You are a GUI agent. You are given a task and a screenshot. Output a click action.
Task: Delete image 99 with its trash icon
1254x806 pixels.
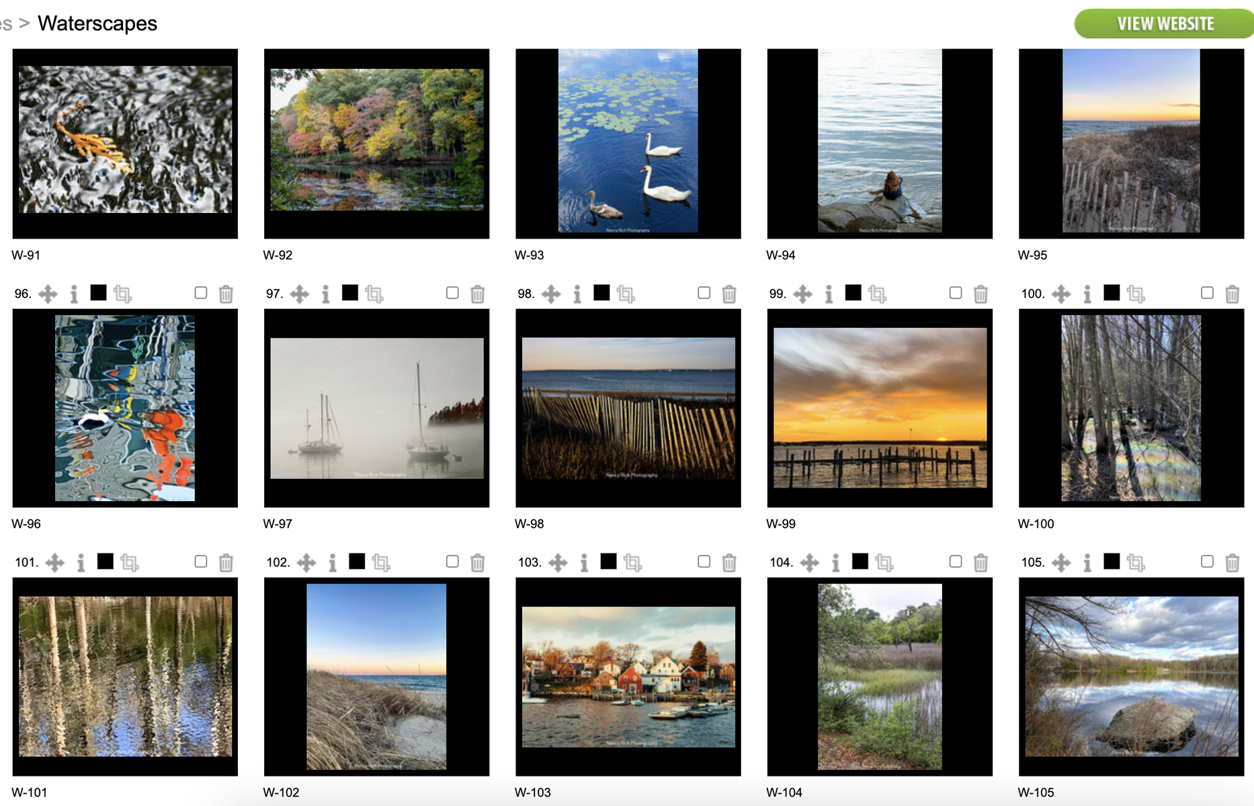coord(980,294)
